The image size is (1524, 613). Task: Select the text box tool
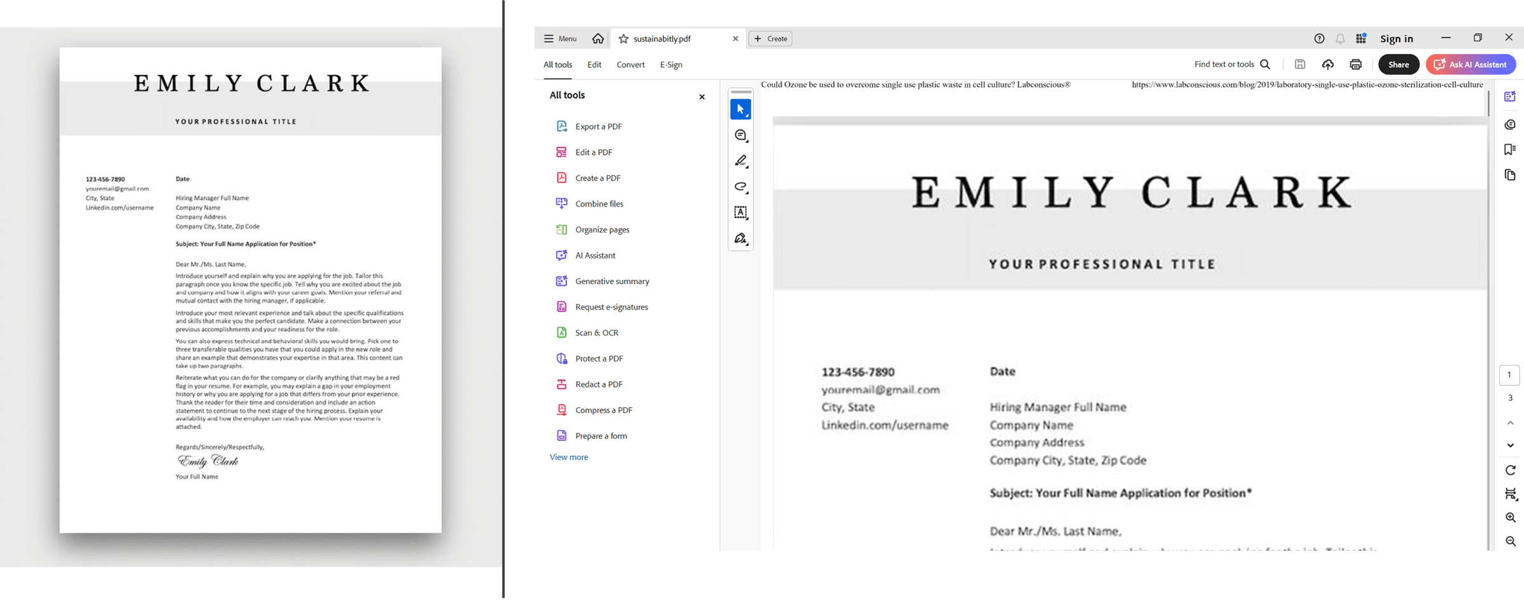click(740, 213)
